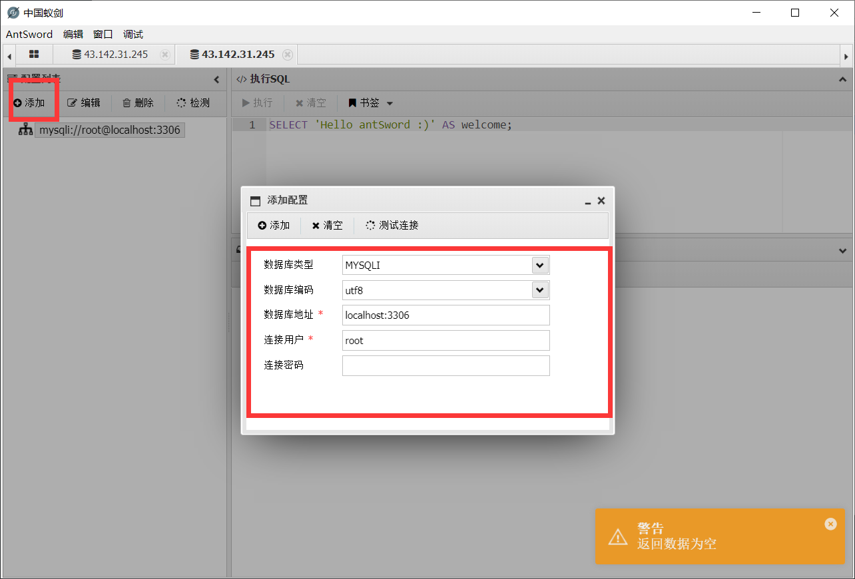Dismiss the 警告 notification
Screen dimensions: 855x579
pyautogui.click(x=830, y=524)
